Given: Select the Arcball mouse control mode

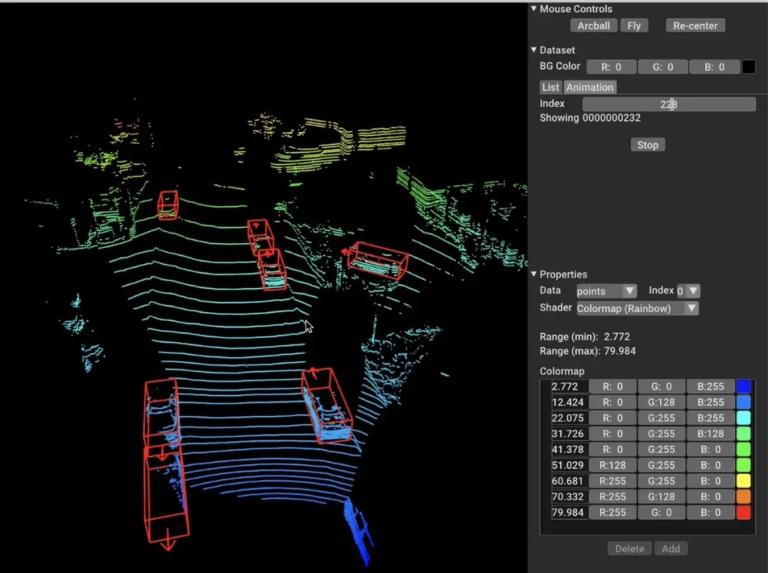Looking at the screenshot, I should coord(593,25).
